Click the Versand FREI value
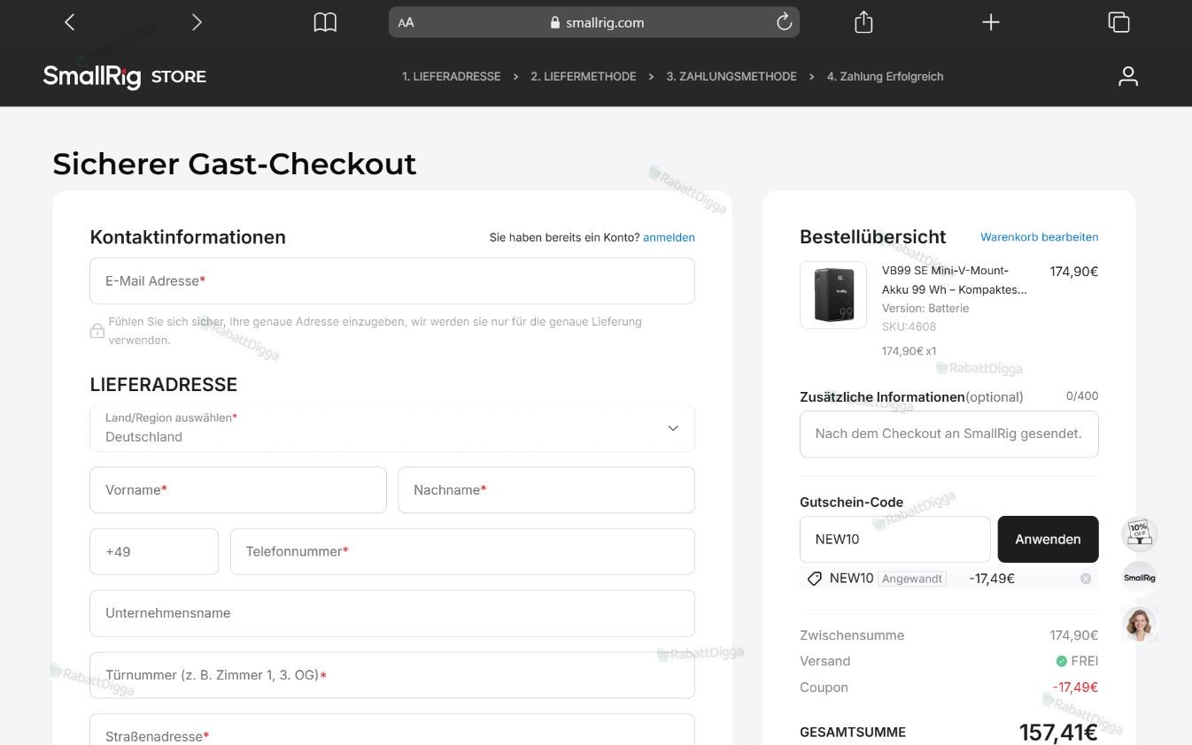 1077,661
